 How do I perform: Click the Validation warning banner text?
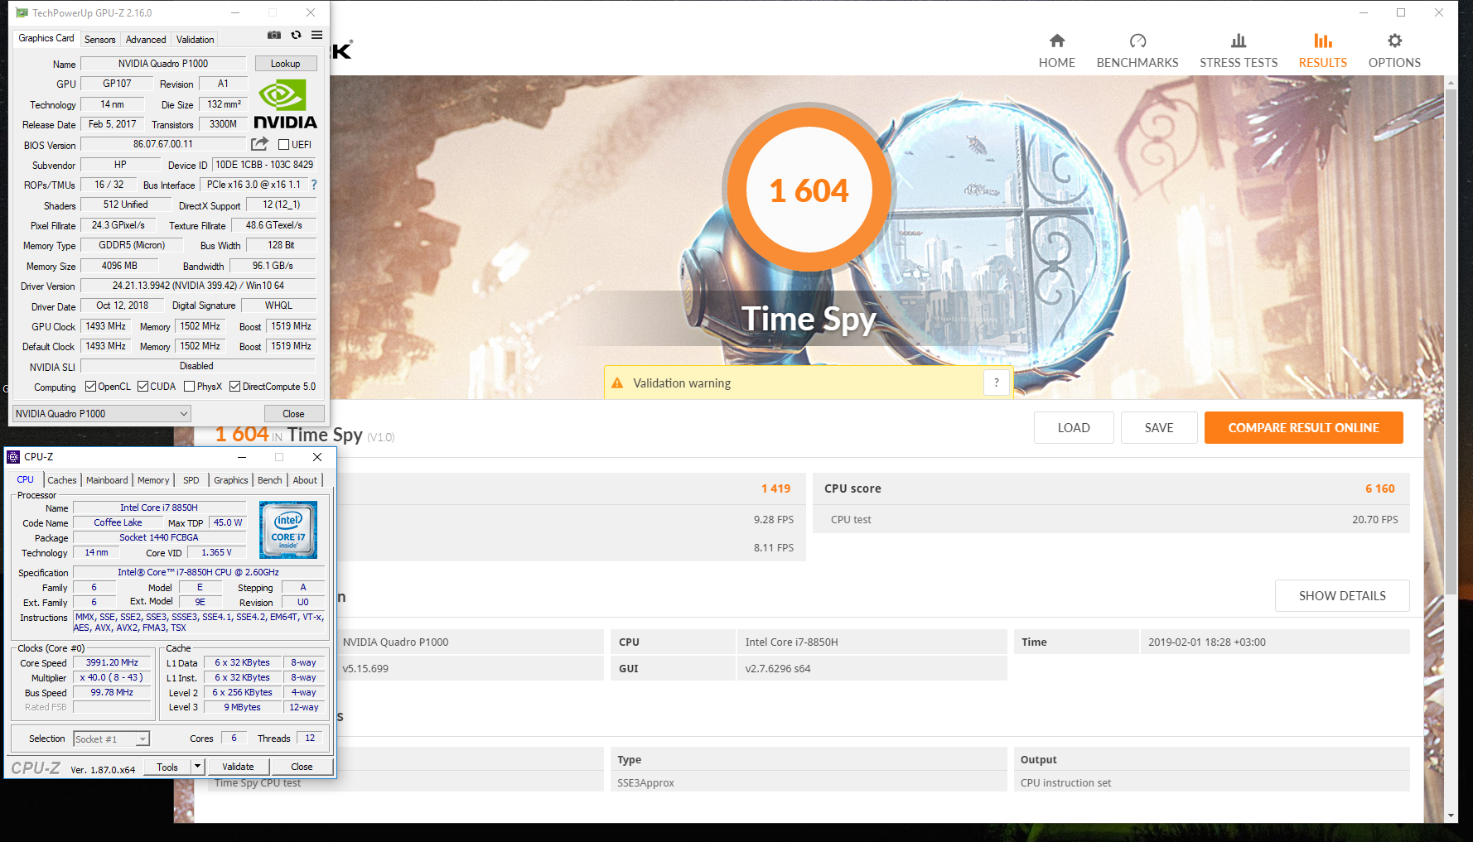click(682, 383)
